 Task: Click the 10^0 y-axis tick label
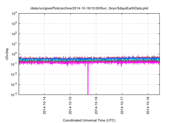(x=14, y=54)
